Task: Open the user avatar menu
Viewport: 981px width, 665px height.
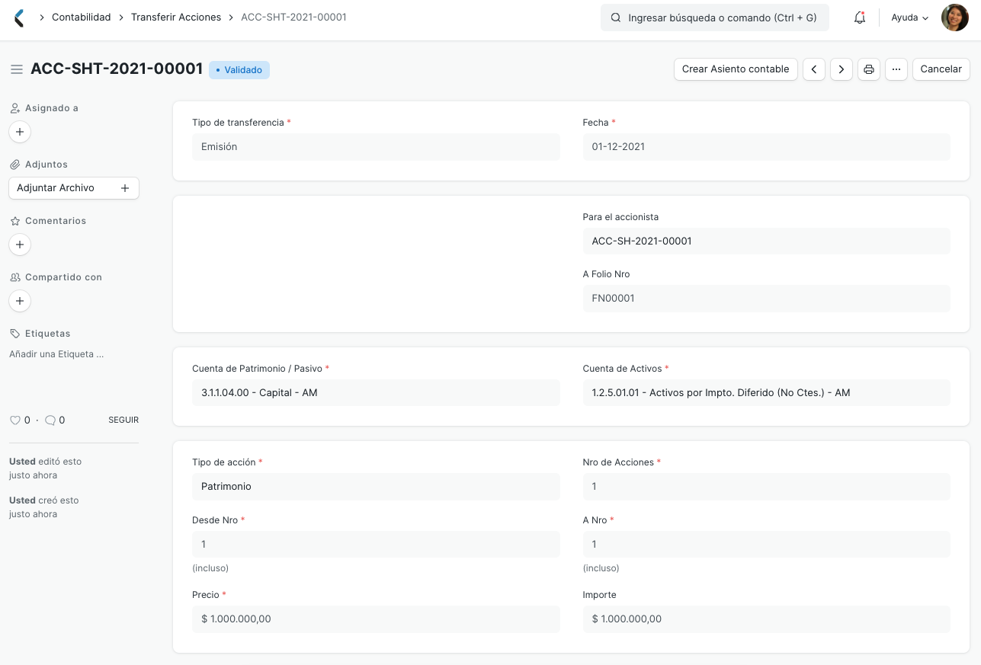Action: point(954,18)
